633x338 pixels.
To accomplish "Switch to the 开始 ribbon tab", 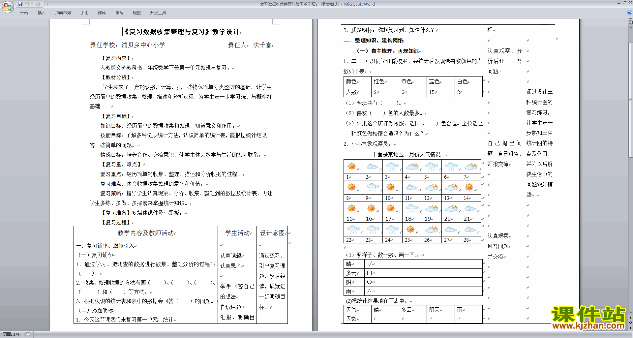I will point(24,13).
